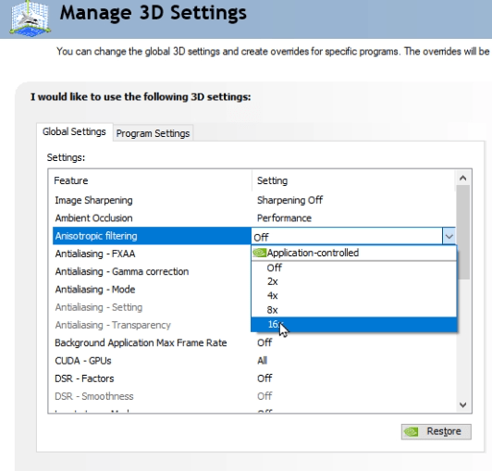Select the Ambient Occlusion row
The image size is (492, 471).
point(253,217)
